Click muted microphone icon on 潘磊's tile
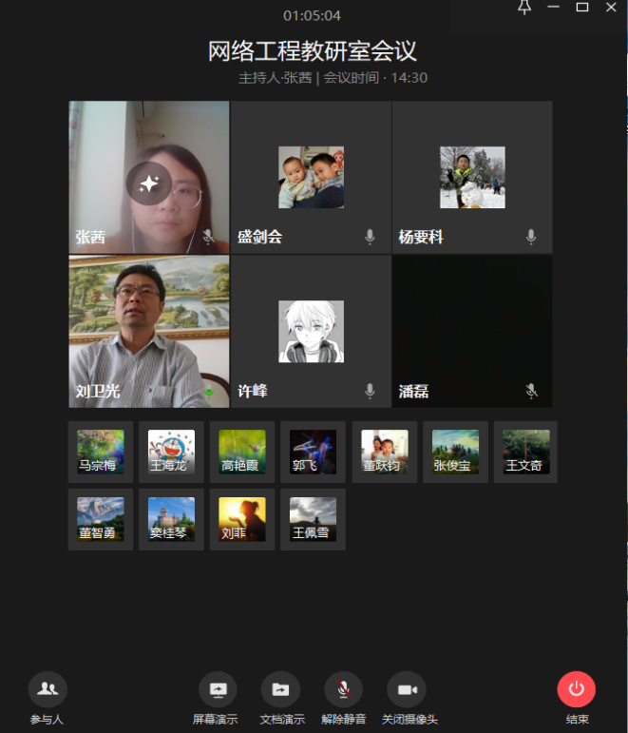The image size is (628, 733). 531,391
